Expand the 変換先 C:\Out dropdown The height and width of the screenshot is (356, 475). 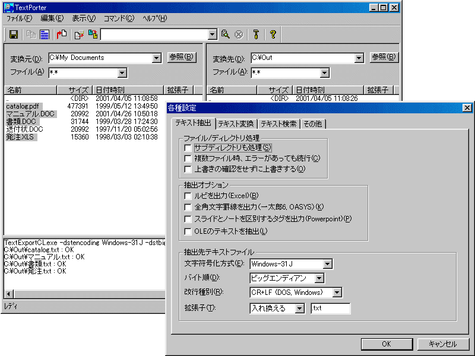(x=359, y=58)
